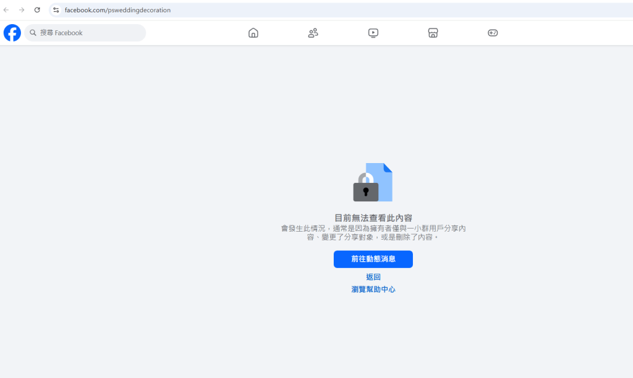Click the 返回 link

pos(373,277)
